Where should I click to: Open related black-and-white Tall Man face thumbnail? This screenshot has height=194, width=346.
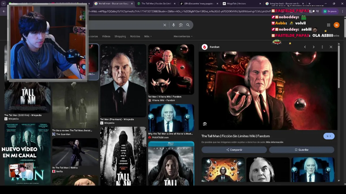268,170
